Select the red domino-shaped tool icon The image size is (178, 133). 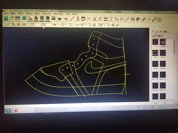143,20
